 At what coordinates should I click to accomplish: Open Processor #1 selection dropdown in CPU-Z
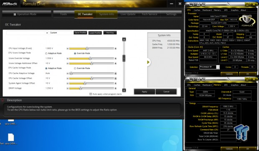tap(218, 67)
